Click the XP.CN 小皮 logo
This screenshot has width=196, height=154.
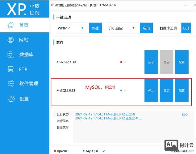[23, 9]
